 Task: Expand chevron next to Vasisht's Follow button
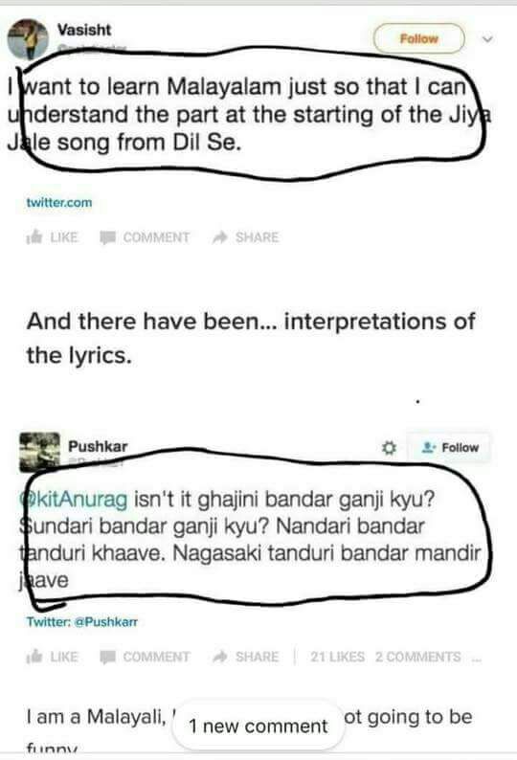tap(488, 39)
